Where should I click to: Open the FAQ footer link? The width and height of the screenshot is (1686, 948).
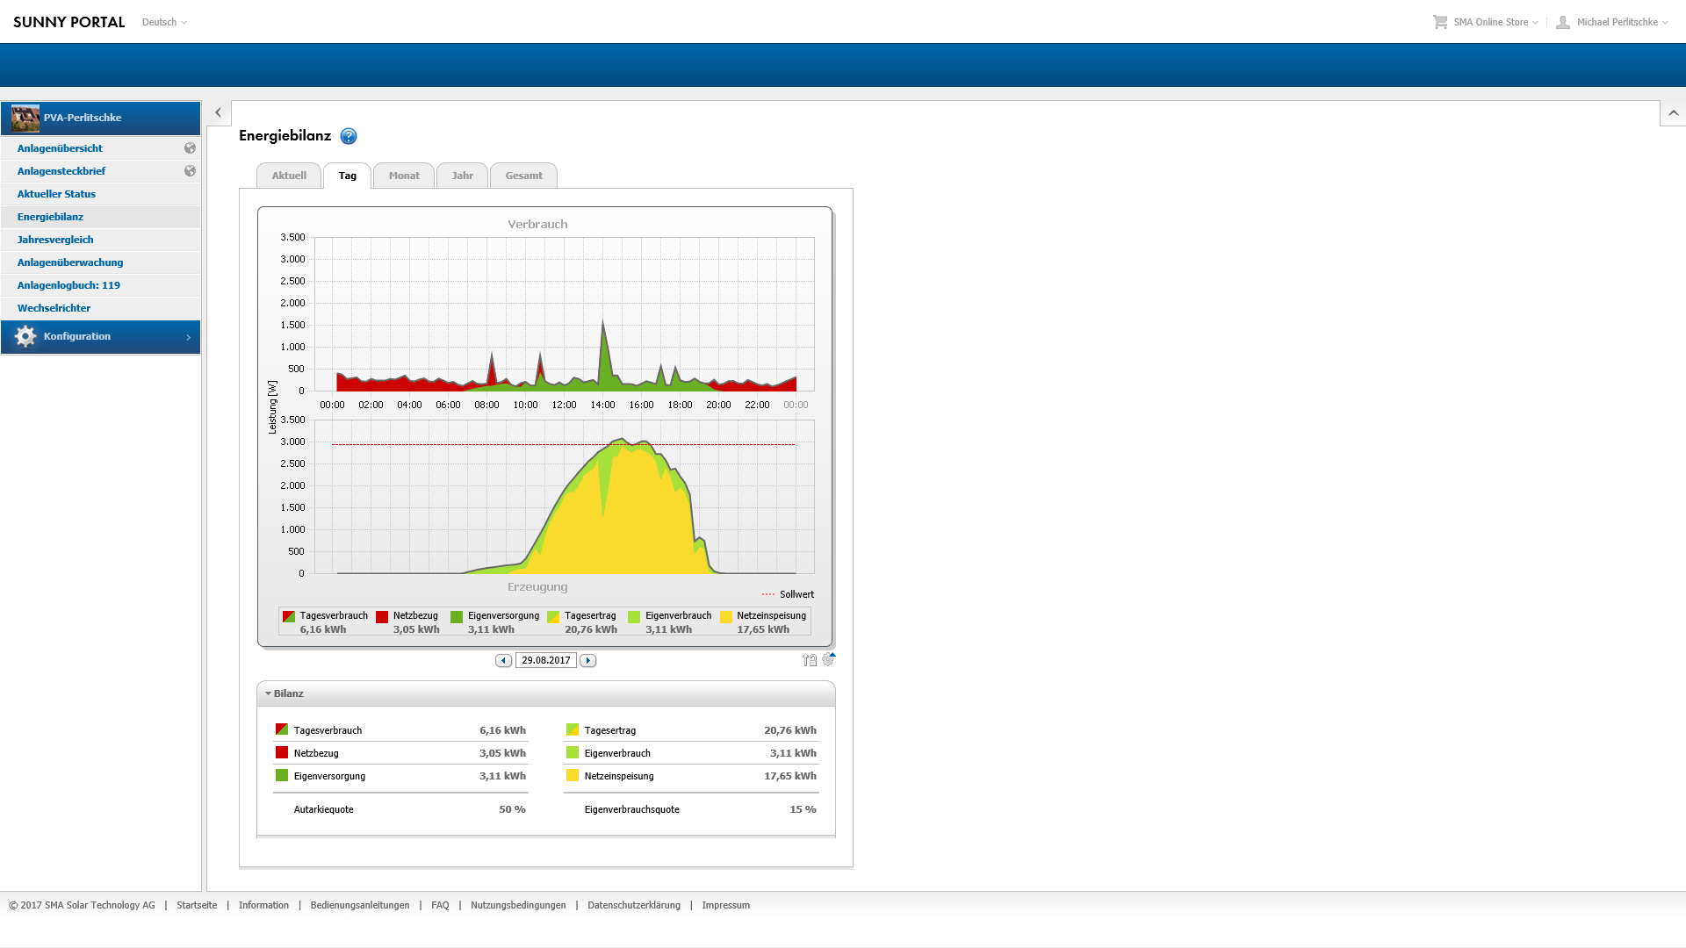click(x=440, y=905)
